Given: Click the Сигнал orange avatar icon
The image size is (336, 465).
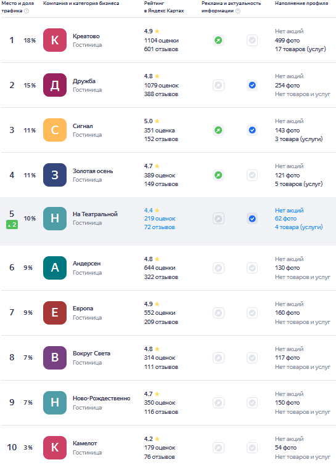Looking at the screenshot, I should pyautogui.click(x=55, y=130).
